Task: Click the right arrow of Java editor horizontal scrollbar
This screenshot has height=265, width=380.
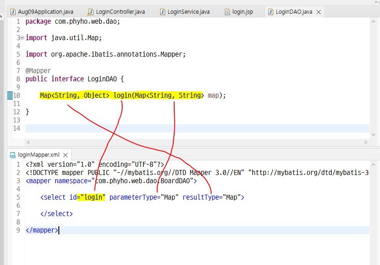Action: point(366,143)
